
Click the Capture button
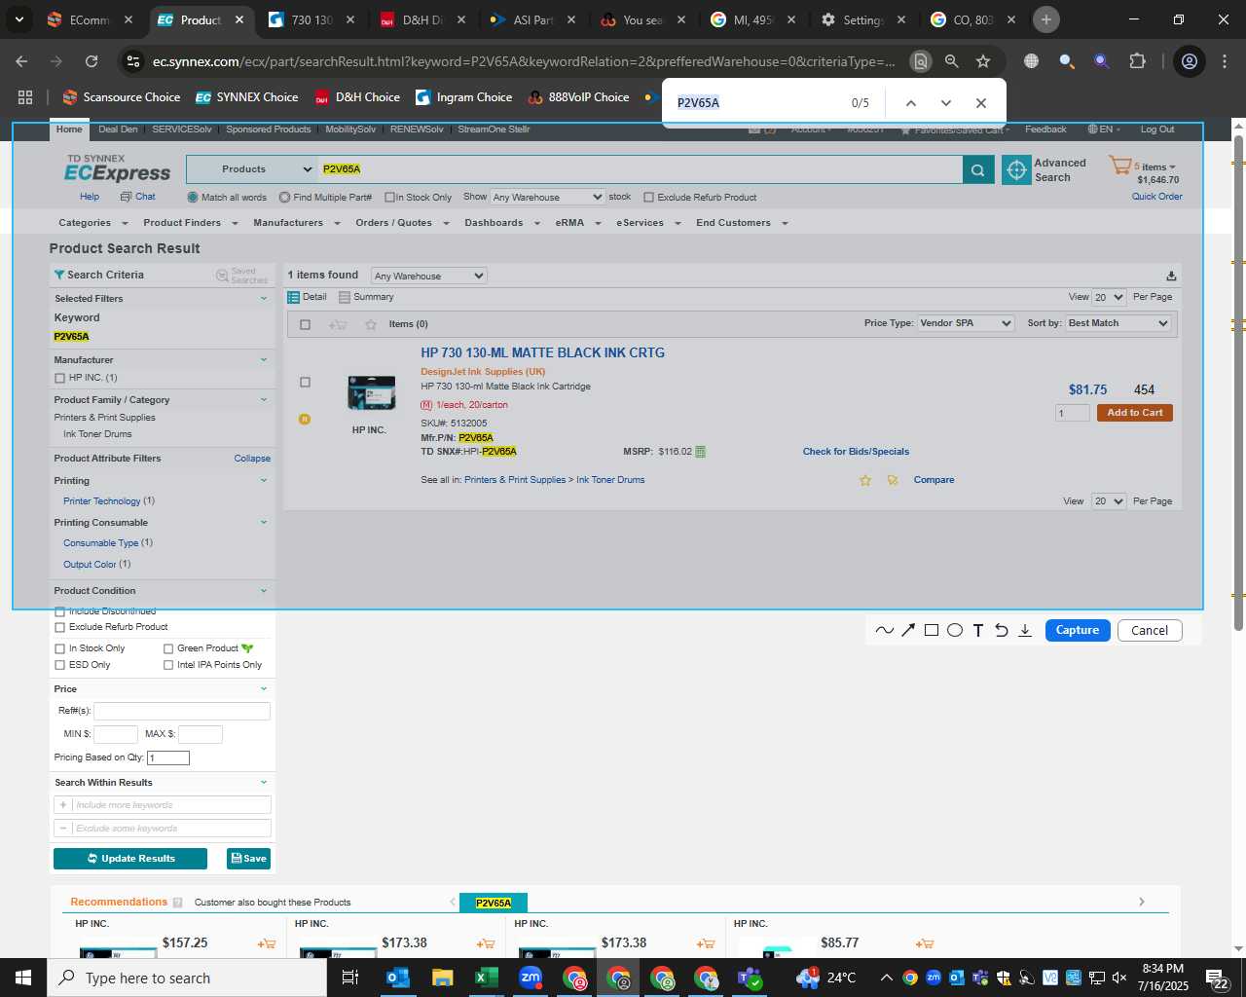1078,630
